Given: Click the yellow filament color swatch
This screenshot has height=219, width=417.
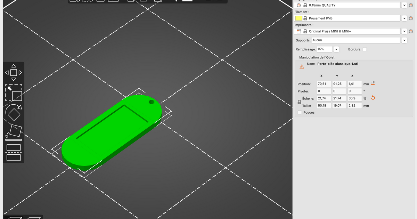Looking at the screenshot, I should (x=298, y=18).
